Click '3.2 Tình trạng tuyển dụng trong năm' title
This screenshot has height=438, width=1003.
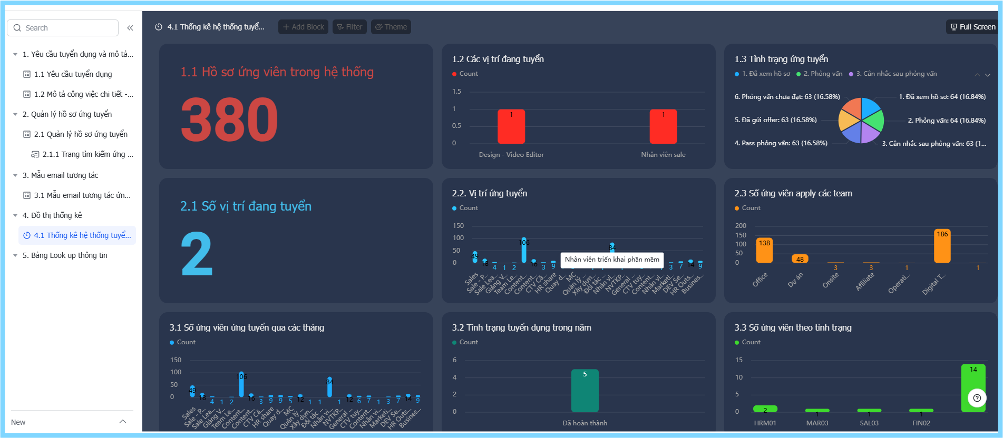click(x=521, y=327)
